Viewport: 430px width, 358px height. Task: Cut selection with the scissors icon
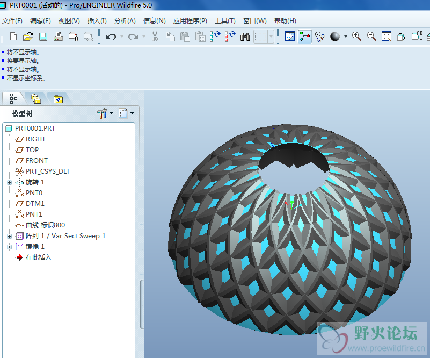pos(155,37)
